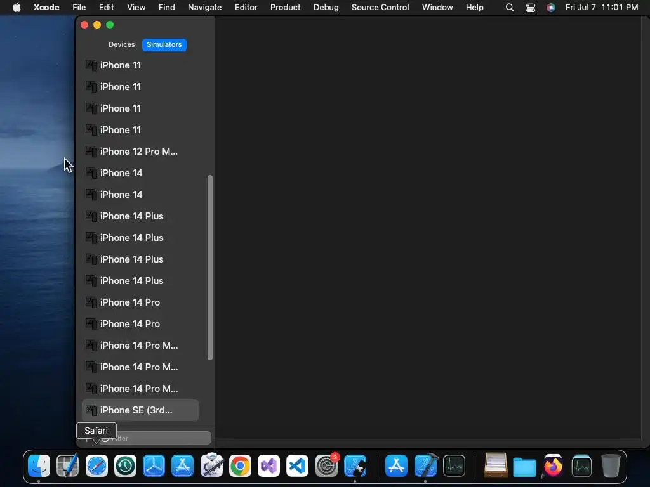Close the Devices and Simulators window

point(84,25)
